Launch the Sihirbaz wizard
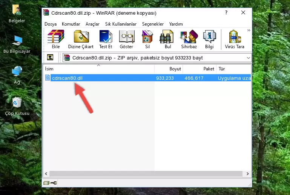Viewport: 290px width, 195px height. tap(189, 39)
